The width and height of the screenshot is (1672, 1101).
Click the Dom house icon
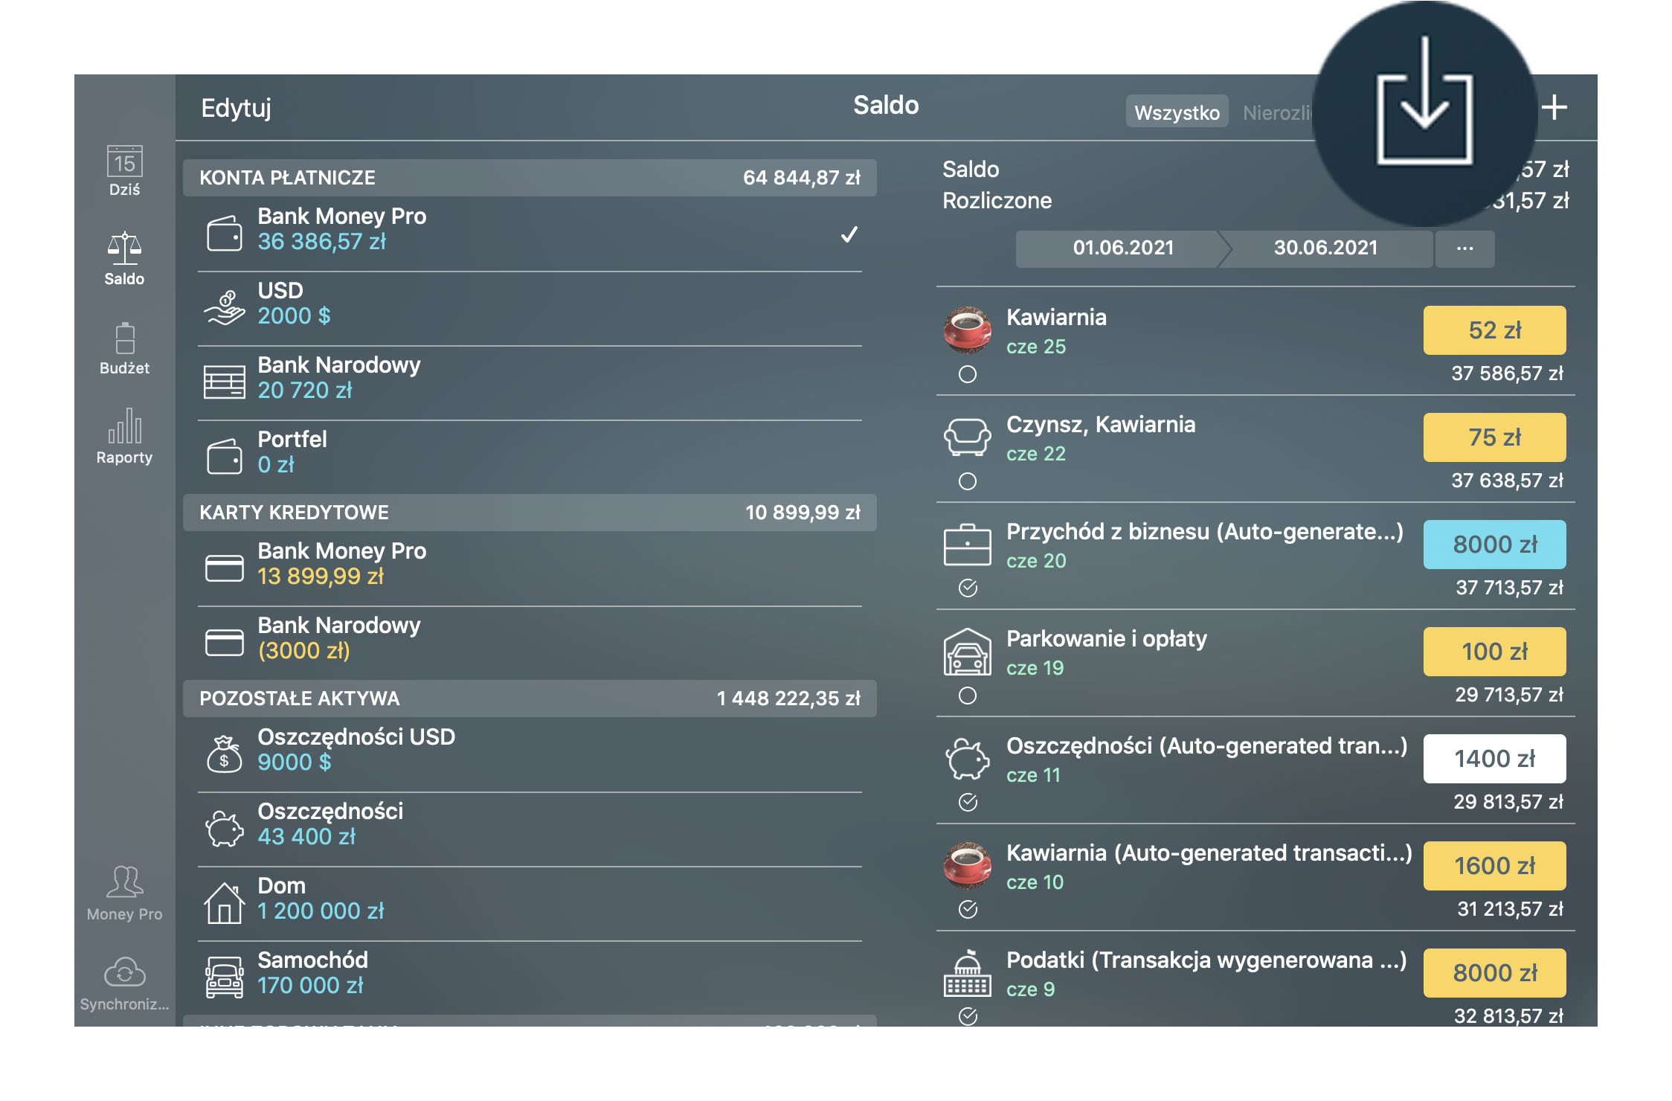[224, 903]
